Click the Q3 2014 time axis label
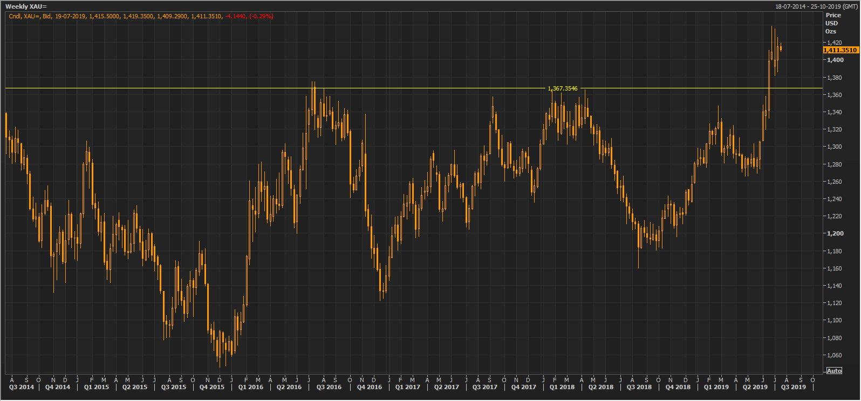The width and height of the screenshot is (861, 401). 22,387
